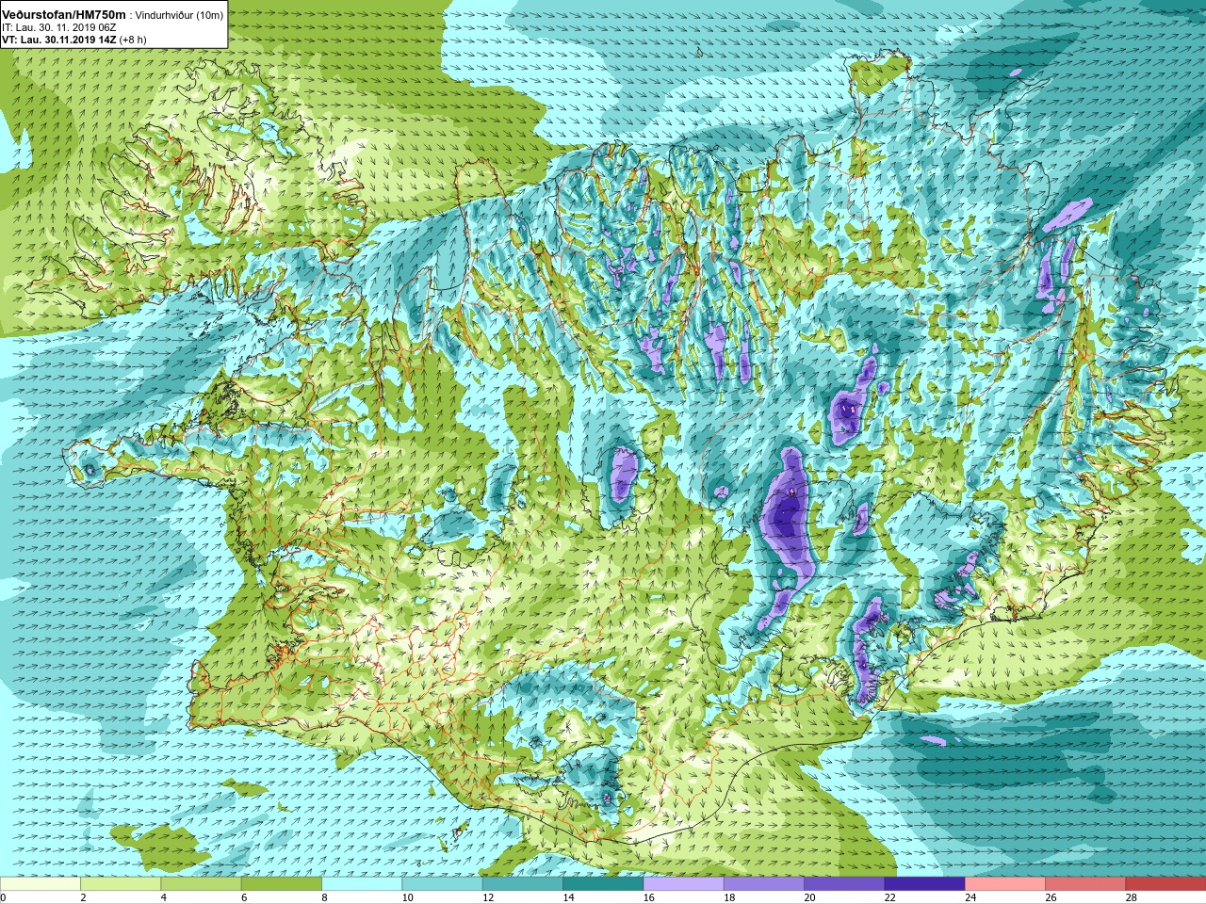The image size is (1206, 904).
Task: Click the legend scale value '0'
Action: [x=4, y=897]
